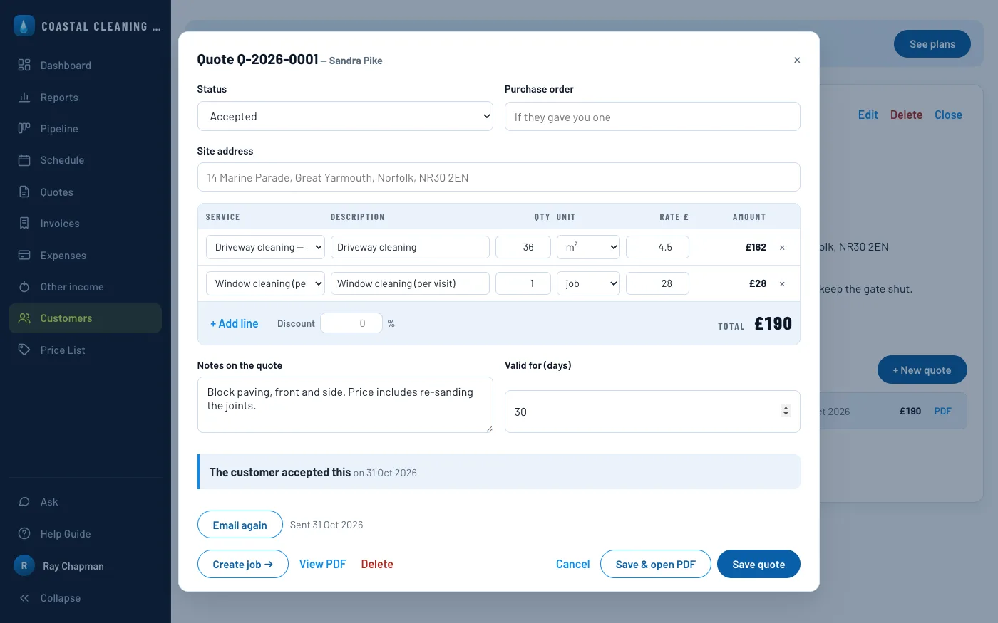This screenshot has width=998, height=623.
Task: Click the Driveway cleaning description field
Action: click(410, 247)
